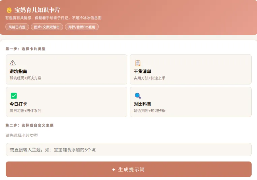Click the green checkmark icon on 今日打卡
This screenshot has height=180, width=257.
pyautogui.click(x=13, y=96)
